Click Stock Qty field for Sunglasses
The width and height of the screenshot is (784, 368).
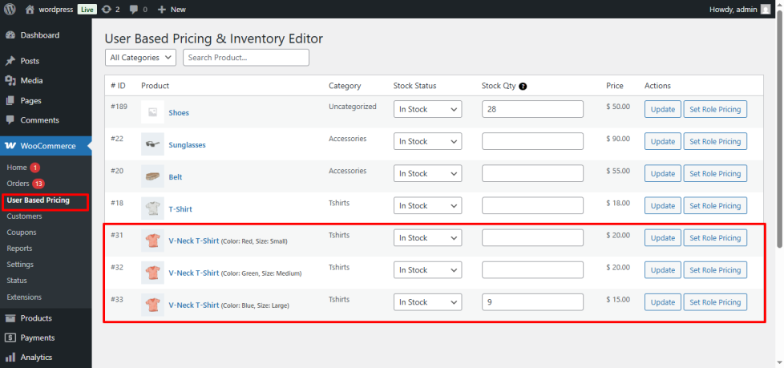coord(532,142)
